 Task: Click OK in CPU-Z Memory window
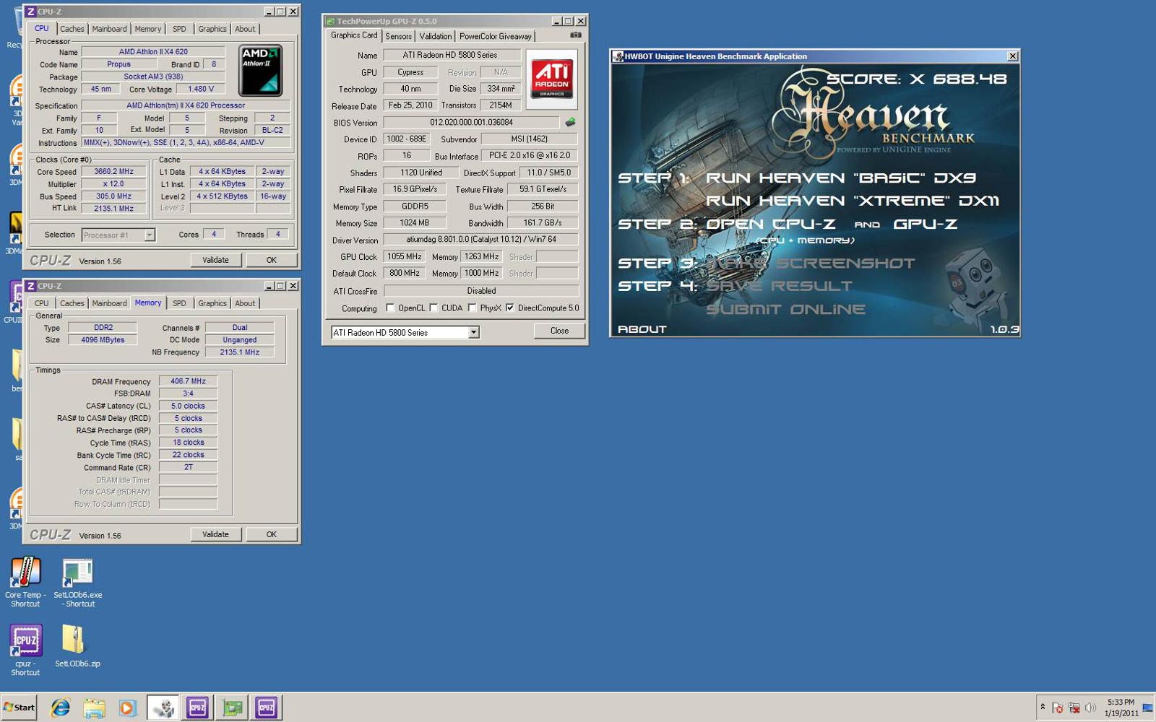tap(271, 534)
